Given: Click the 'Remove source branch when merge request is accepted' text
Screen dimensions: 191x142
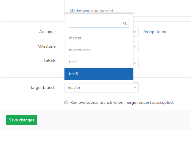Looking at the screenshot, I should click(122, 102).
